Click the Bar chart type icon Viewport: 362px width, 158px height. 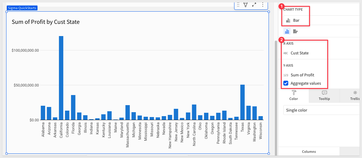(288, 20)
